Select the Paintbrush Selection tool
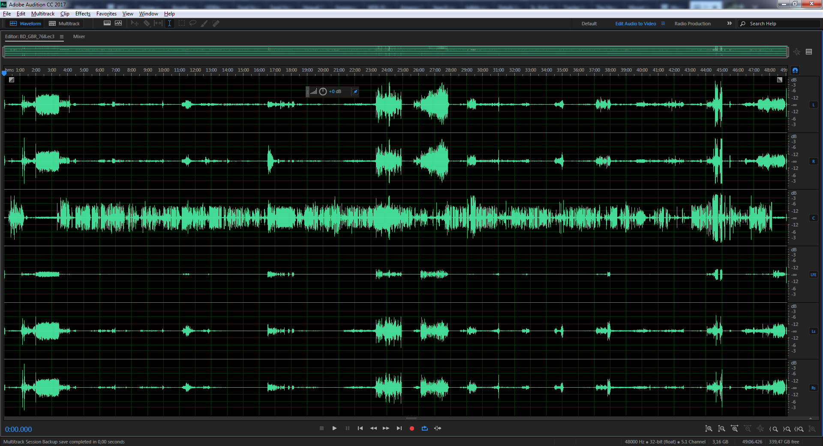Screen dimensions: 823x446 (204, 23)
